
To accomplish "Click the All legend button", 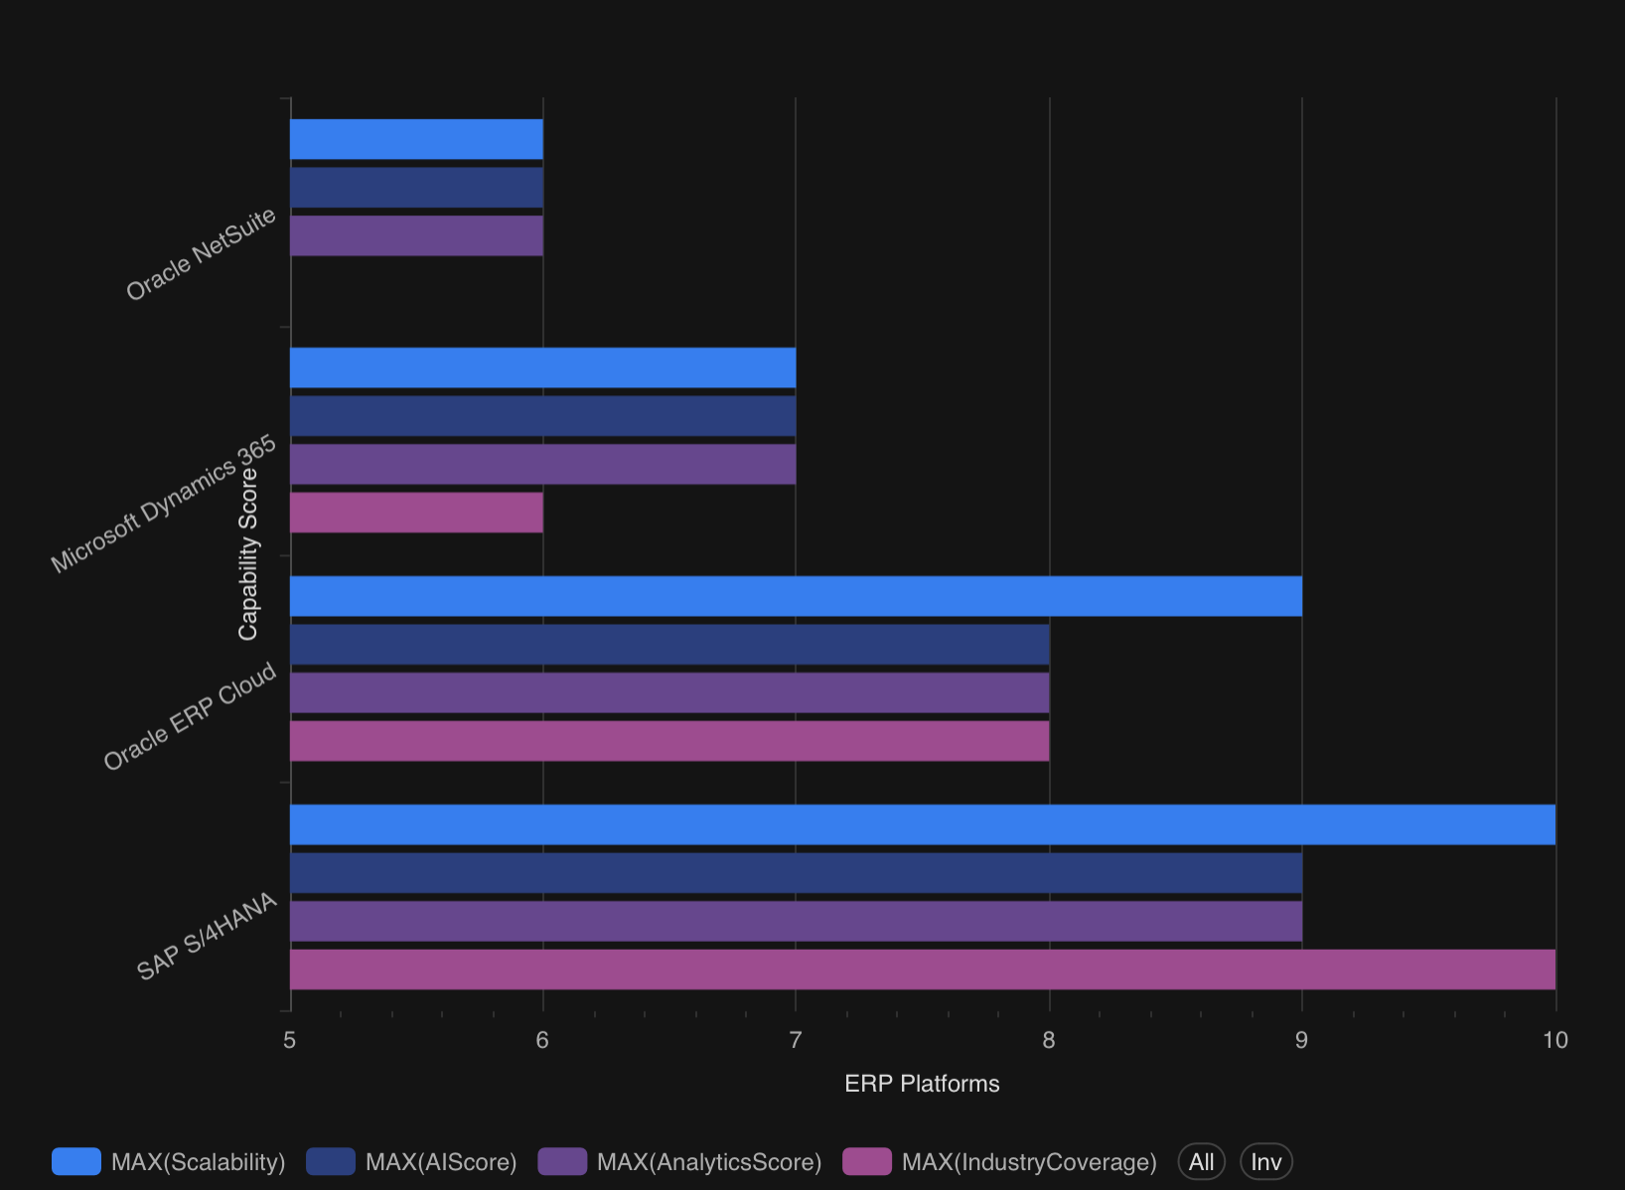I will coord(1201,1161).
